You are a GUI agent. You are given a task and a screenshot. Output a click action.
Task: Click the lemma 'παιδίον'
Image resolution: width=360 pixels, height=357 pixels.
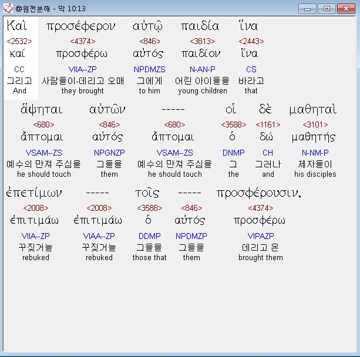tap(201, 53)
